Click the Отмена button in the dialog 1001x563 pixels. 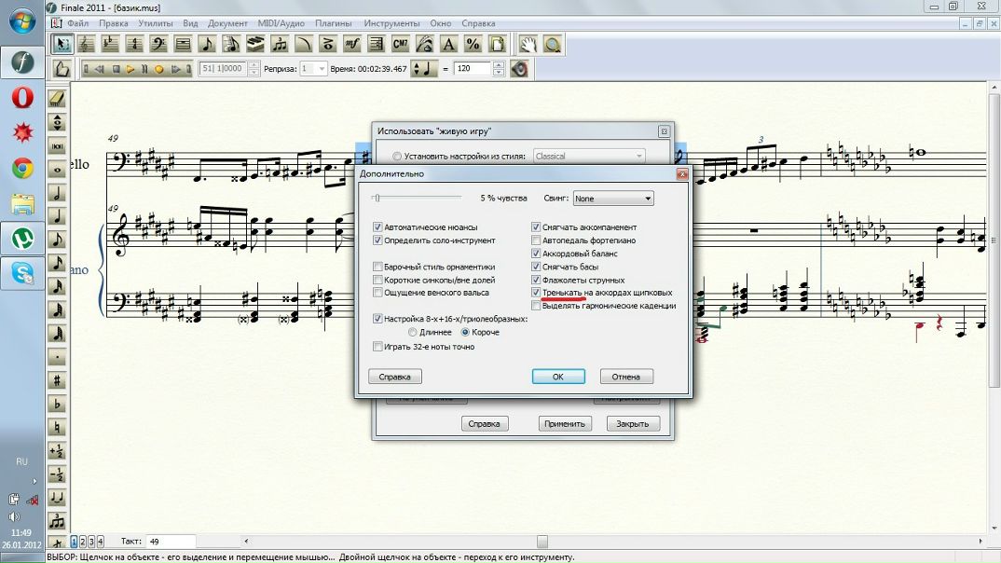(626, 377)
